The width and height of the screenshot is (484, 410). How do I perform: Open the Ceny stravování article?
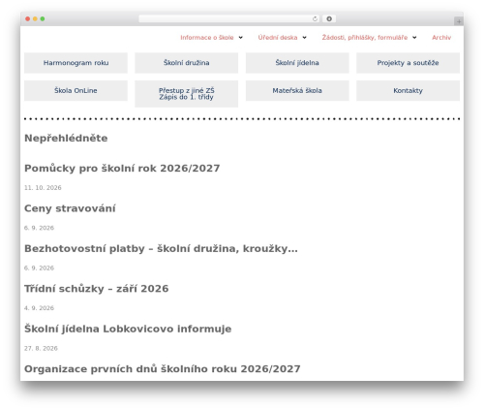[x=70, y=208]
